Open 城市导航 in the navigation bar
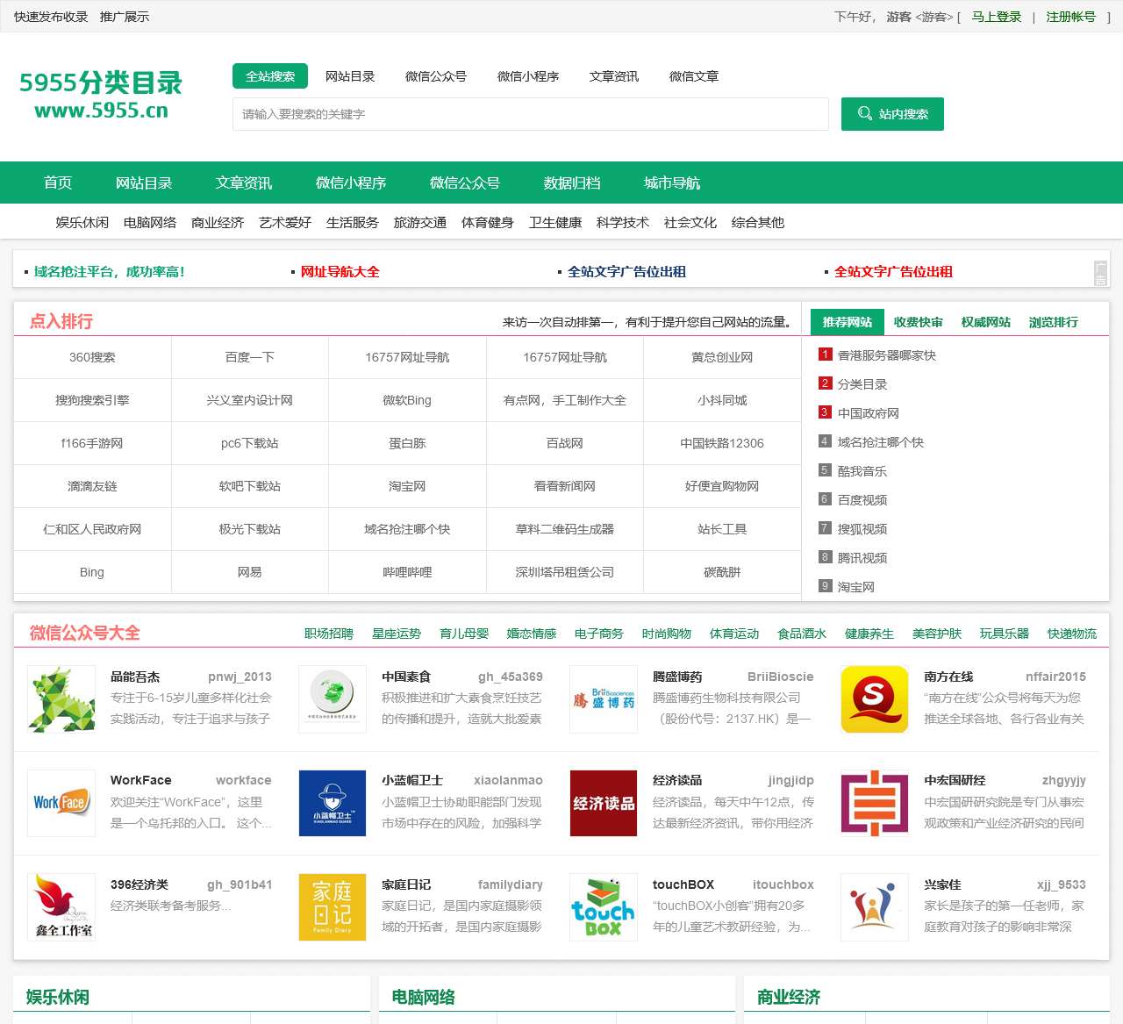Image resolution: width=1123 pixels, height=1024 pixels. [672, 183]
